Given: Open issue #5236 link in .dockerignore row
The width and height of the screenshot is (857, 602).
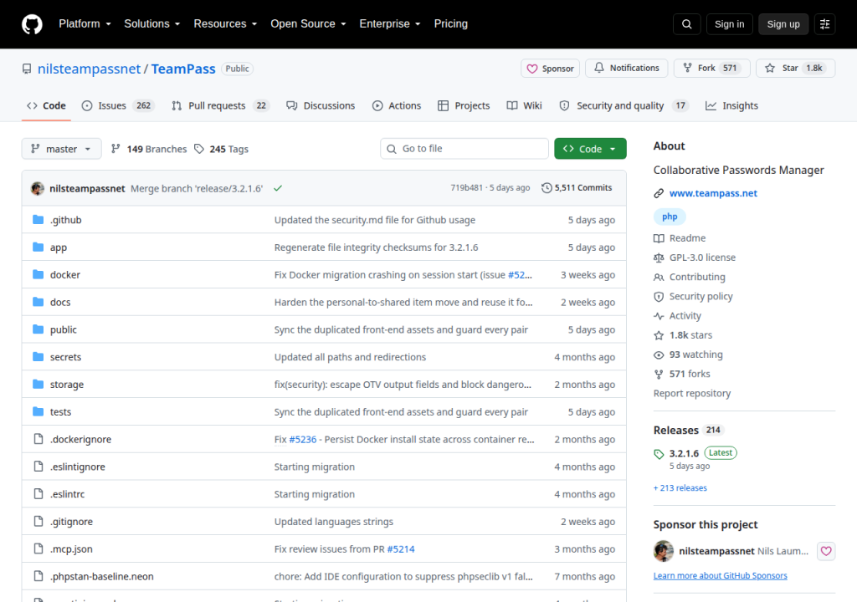Looking at the screenshot, I should (303, 439).
